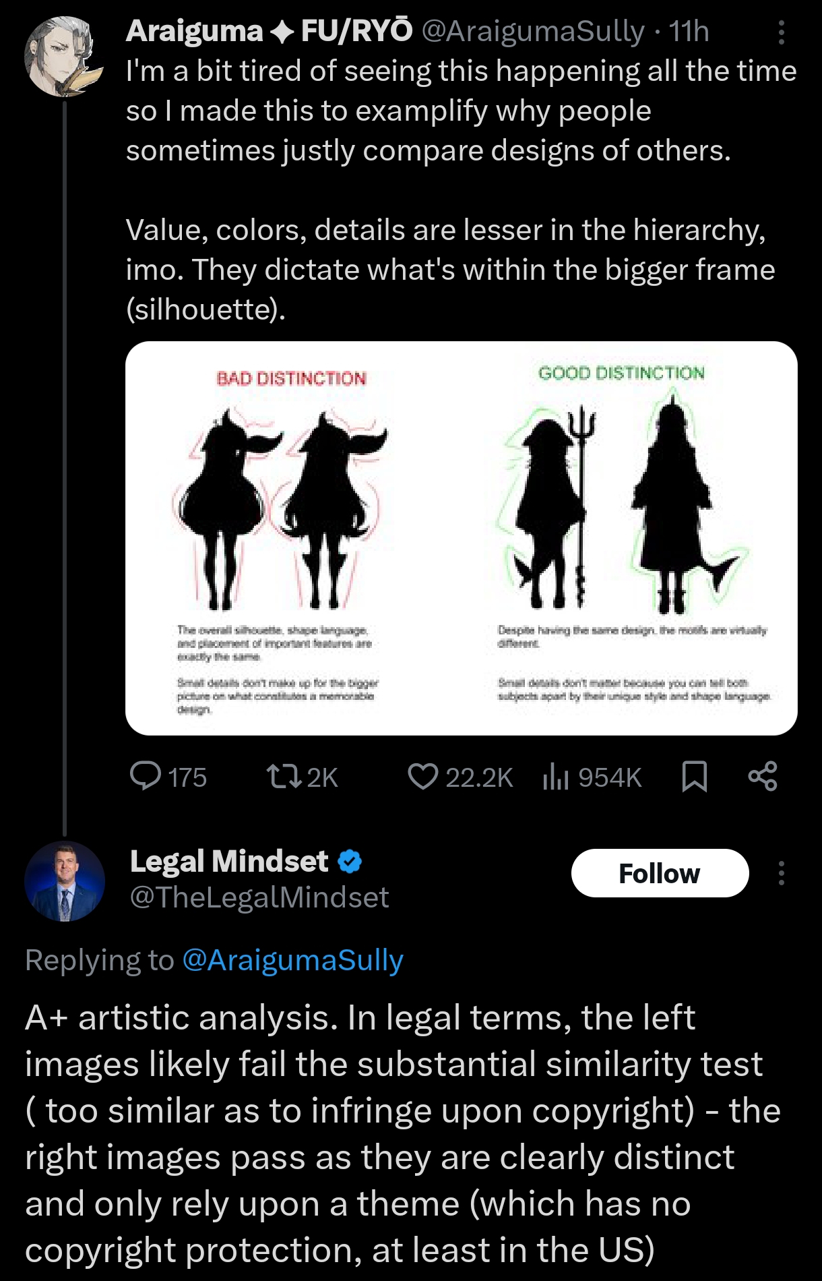Open the three-dot menu on Araiguma's tweet
Image resolution: width=822 pixels, height=1281 pixels.
pyautogui.click(x=781, y=32)
